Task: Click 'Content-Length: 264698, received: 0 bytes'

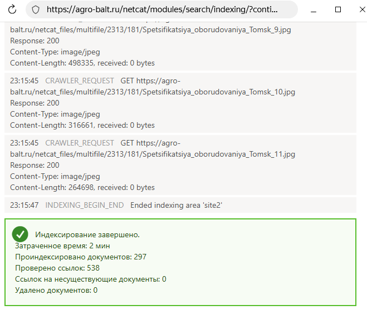Action: pos(82,187)
